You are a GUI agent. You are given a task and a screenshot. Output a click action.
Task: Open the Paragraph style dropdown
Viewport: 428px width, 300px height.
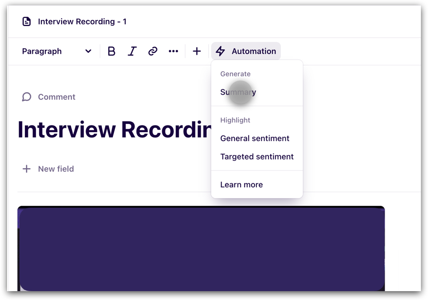click(x=42, y=51)
